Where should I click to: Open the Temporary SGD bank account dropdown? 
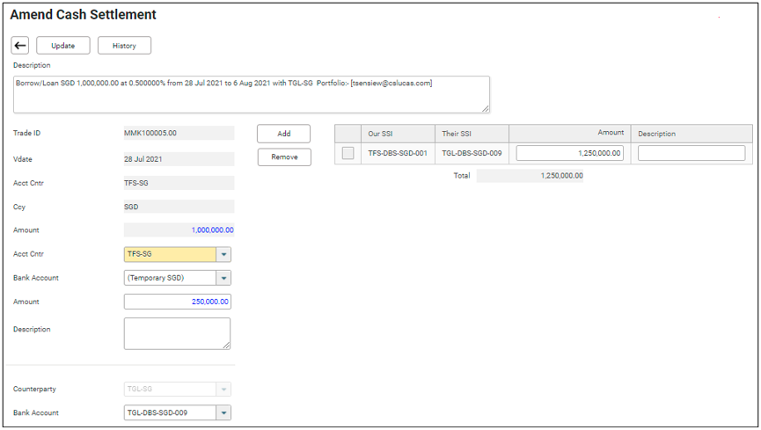pyautogui.click(x=223, y=278)
